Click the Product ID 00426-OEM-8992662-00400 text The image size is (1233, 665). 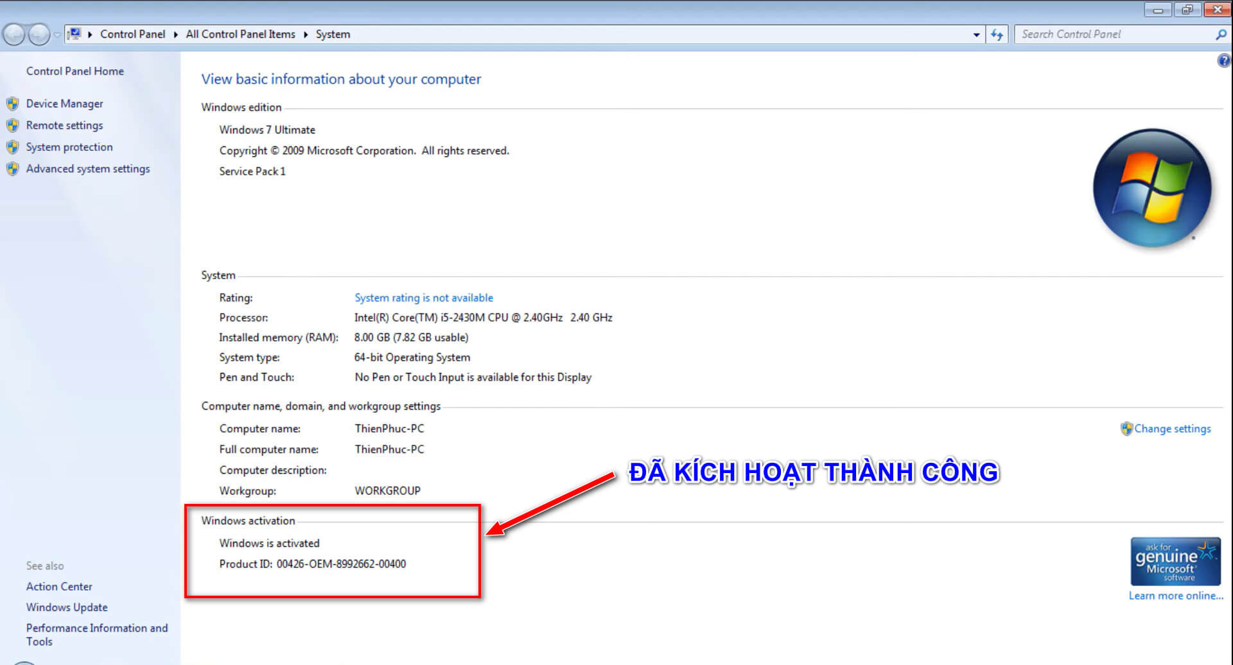pos(313,564)
